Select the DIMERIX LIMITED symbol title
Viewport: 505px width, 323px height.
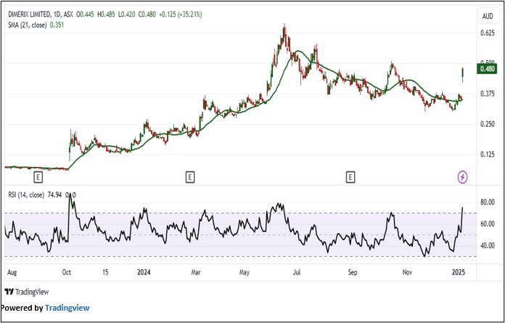click(29, 15)
